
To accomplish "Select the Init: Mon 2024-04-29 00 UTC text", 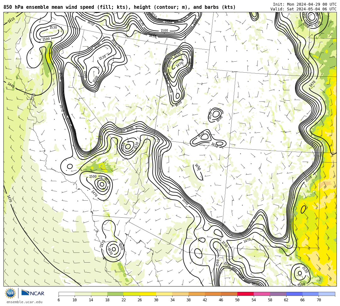I will tap(304, 4).
